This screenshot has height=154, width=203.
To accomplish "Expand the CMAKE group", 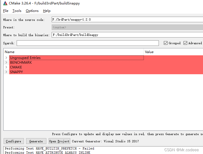I will coord(6,67).
